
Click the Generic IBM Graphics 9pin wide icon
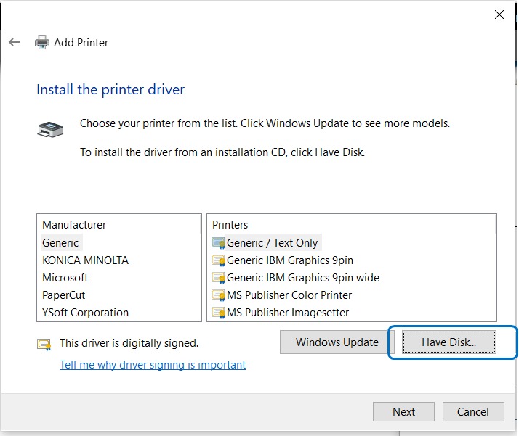218,278
